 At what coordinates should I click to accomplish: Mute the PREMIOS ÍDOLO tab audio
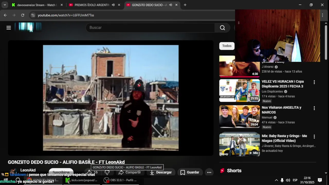(113, 5)
